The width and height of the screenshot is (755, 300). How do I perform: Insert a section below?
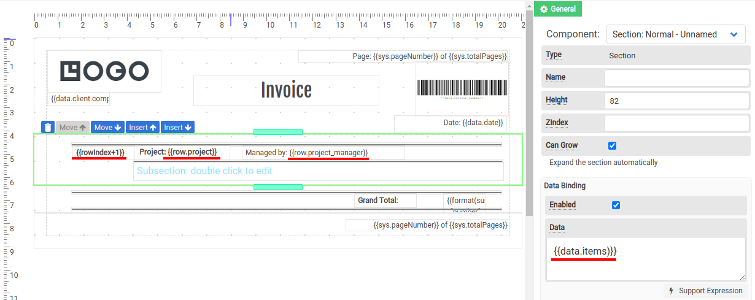[178, 128]
